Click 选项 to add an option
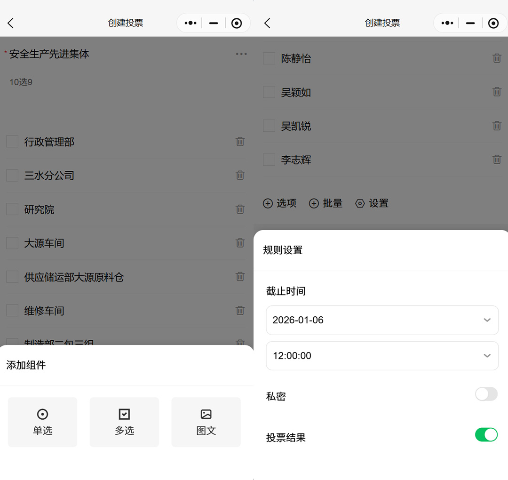Image resolution: width=508 pixels, height=480 pixels. click(280, 203)
